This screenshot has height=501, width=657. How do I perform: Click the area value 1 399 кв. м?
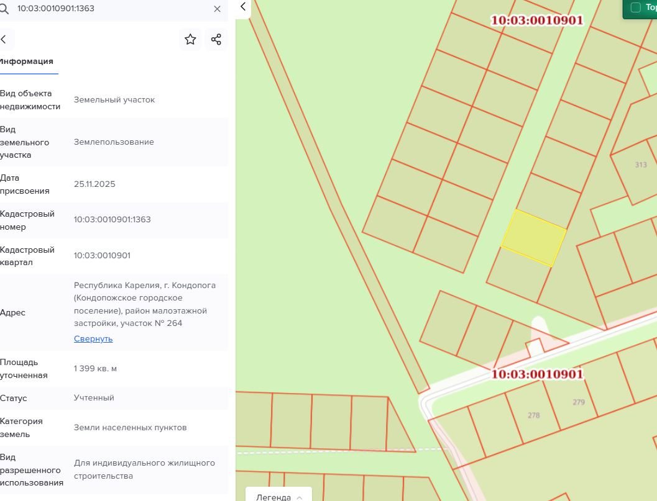click(x=96, y=369)
